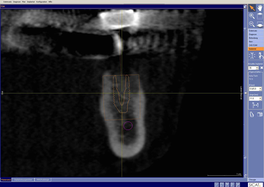Switch to the Implantatausgerichtet tab
This screenshot has height=187, width=264.
pos(23,180)
